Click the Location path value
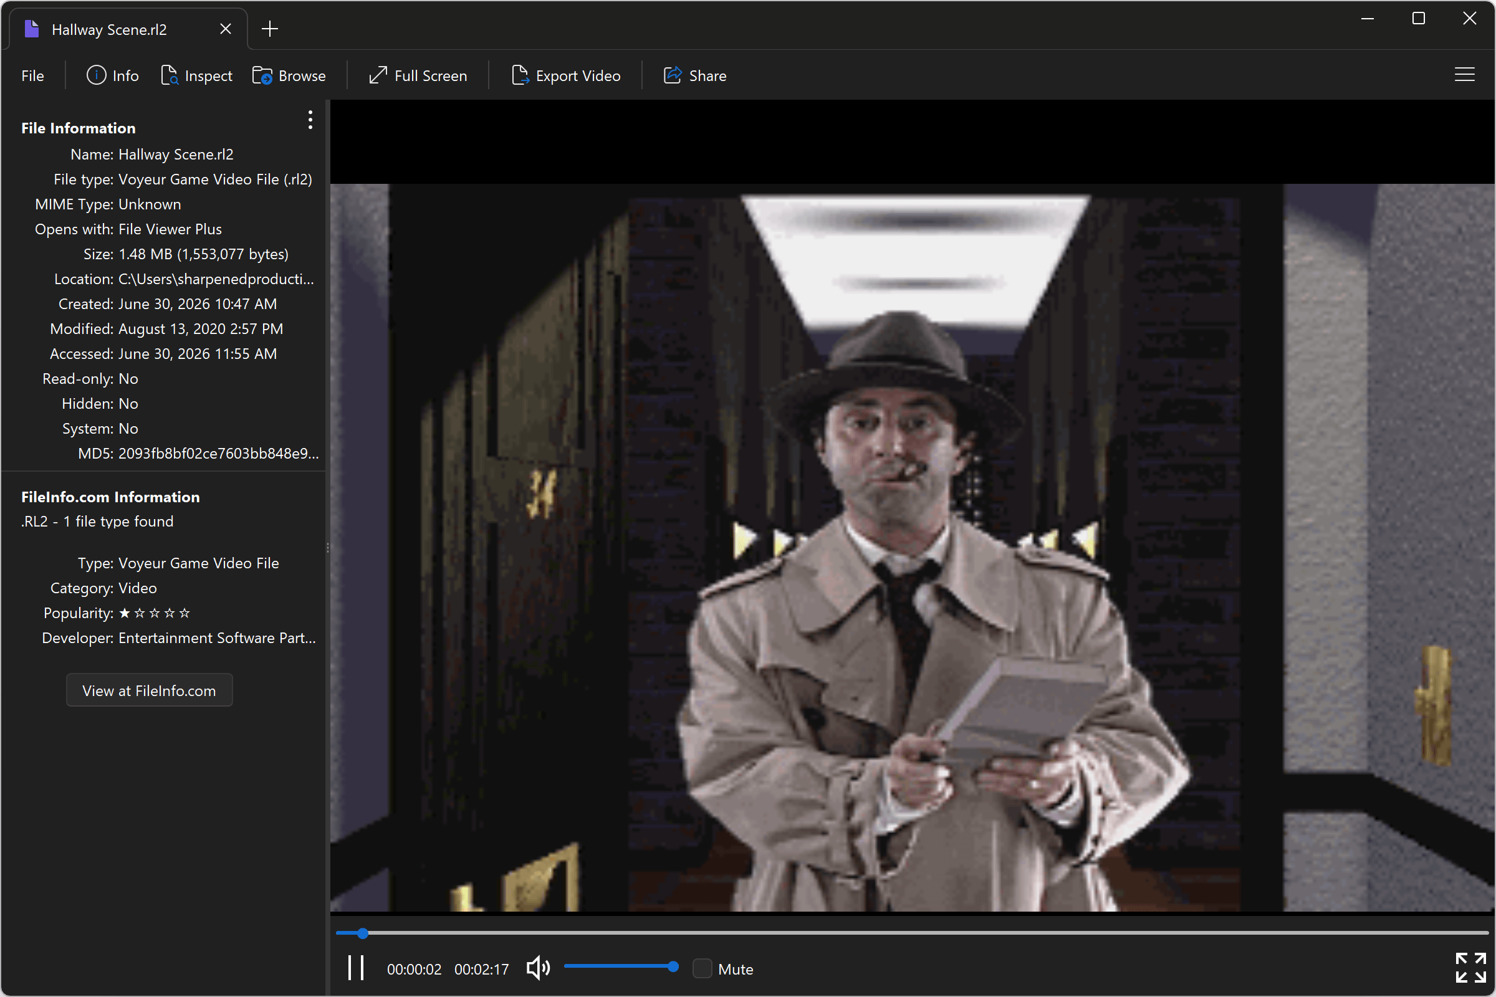1496x997 pixels. (x=216, y=279)
